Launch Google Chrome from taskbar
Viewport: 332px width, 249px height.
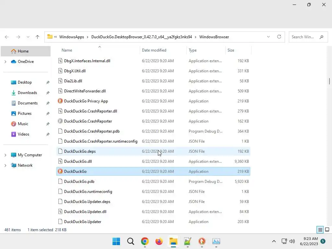(145, 241)
